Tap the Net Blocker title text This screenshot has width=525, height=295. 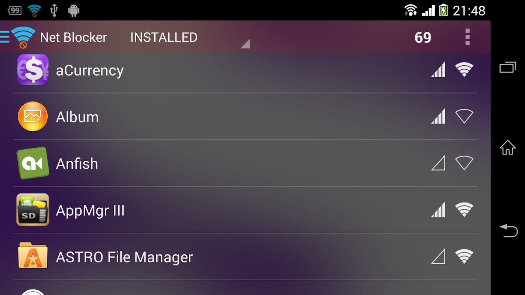pyautogui.click(x=73, y=37)
